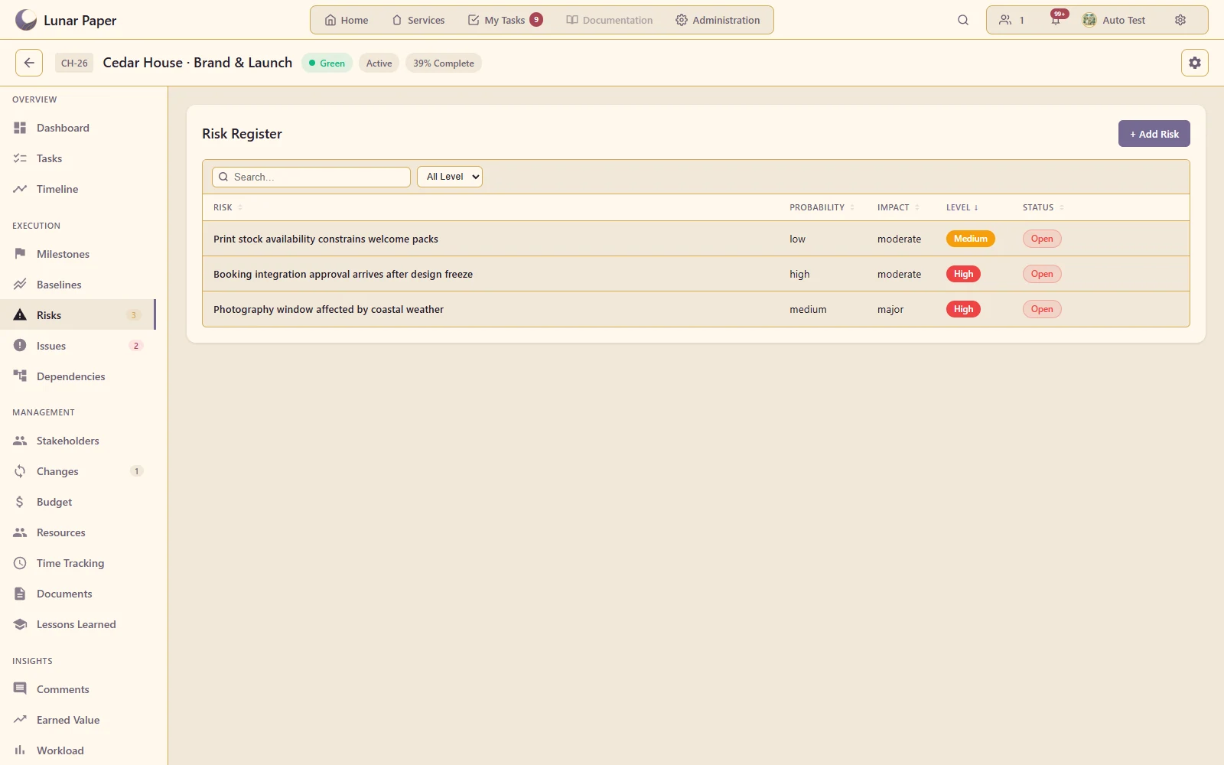
Task: Open notifications bell with 99+ badge
Action: 1056,20
